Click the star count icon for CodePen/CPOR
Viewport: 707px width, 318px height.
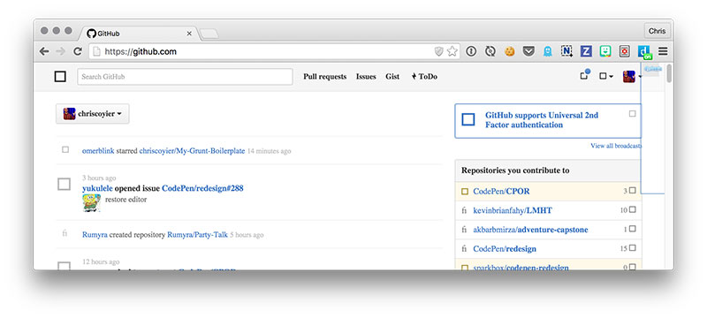click(x=632, y=191)
